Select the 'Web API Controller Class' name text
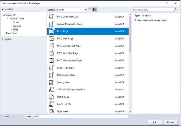The image size is (181, 130). point(70,24)
